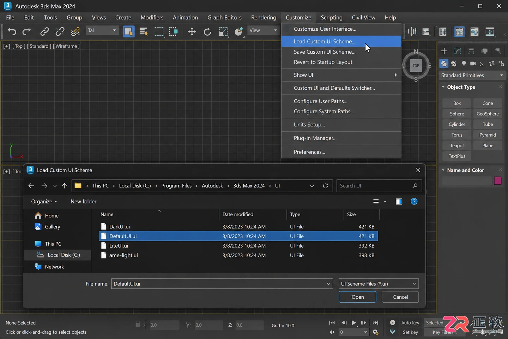The image size is (508, 339).
Task: Cancel the Load Custom UI Scheme dialog
Action: [400, 297]
